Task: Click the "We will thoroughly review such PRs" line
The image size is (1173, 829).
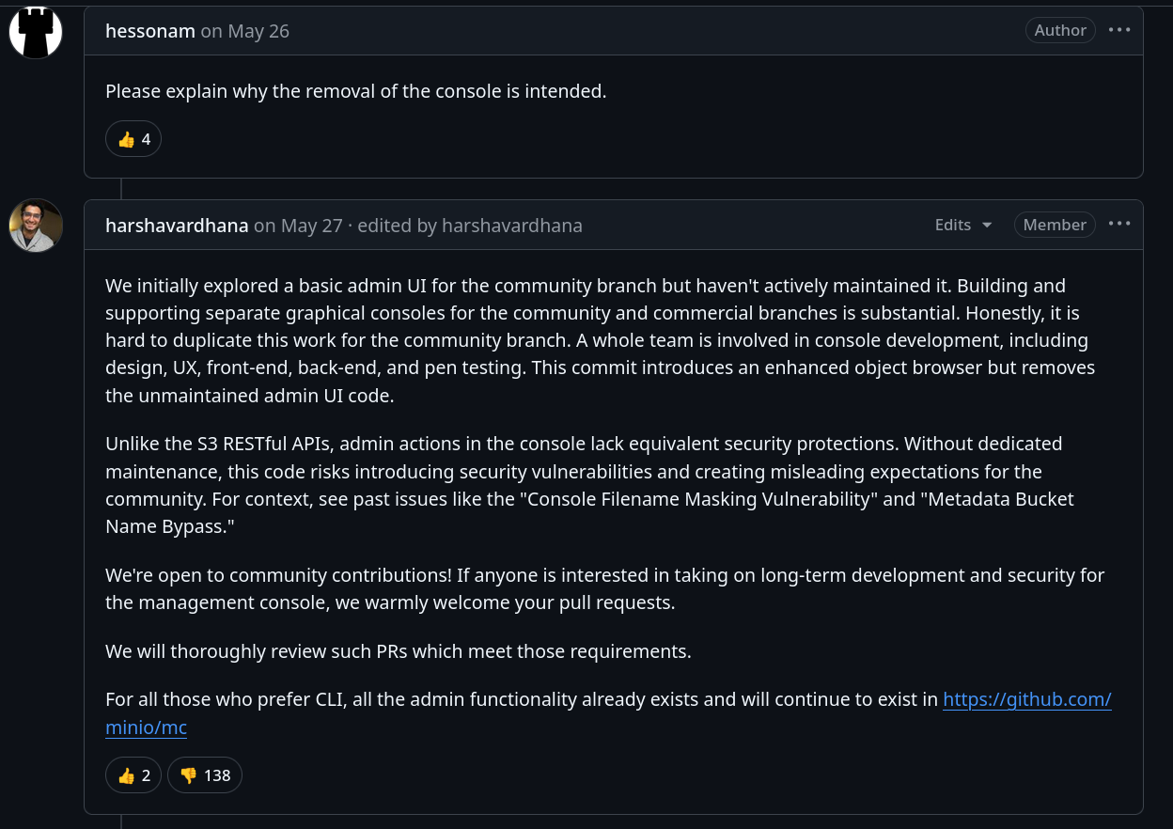Action: click(398, 651)
